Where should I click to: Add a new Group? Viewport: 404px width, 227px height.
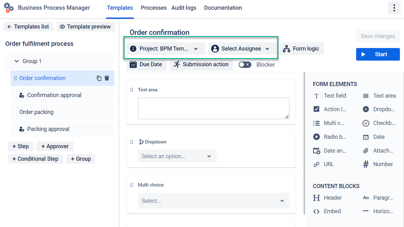80,159
